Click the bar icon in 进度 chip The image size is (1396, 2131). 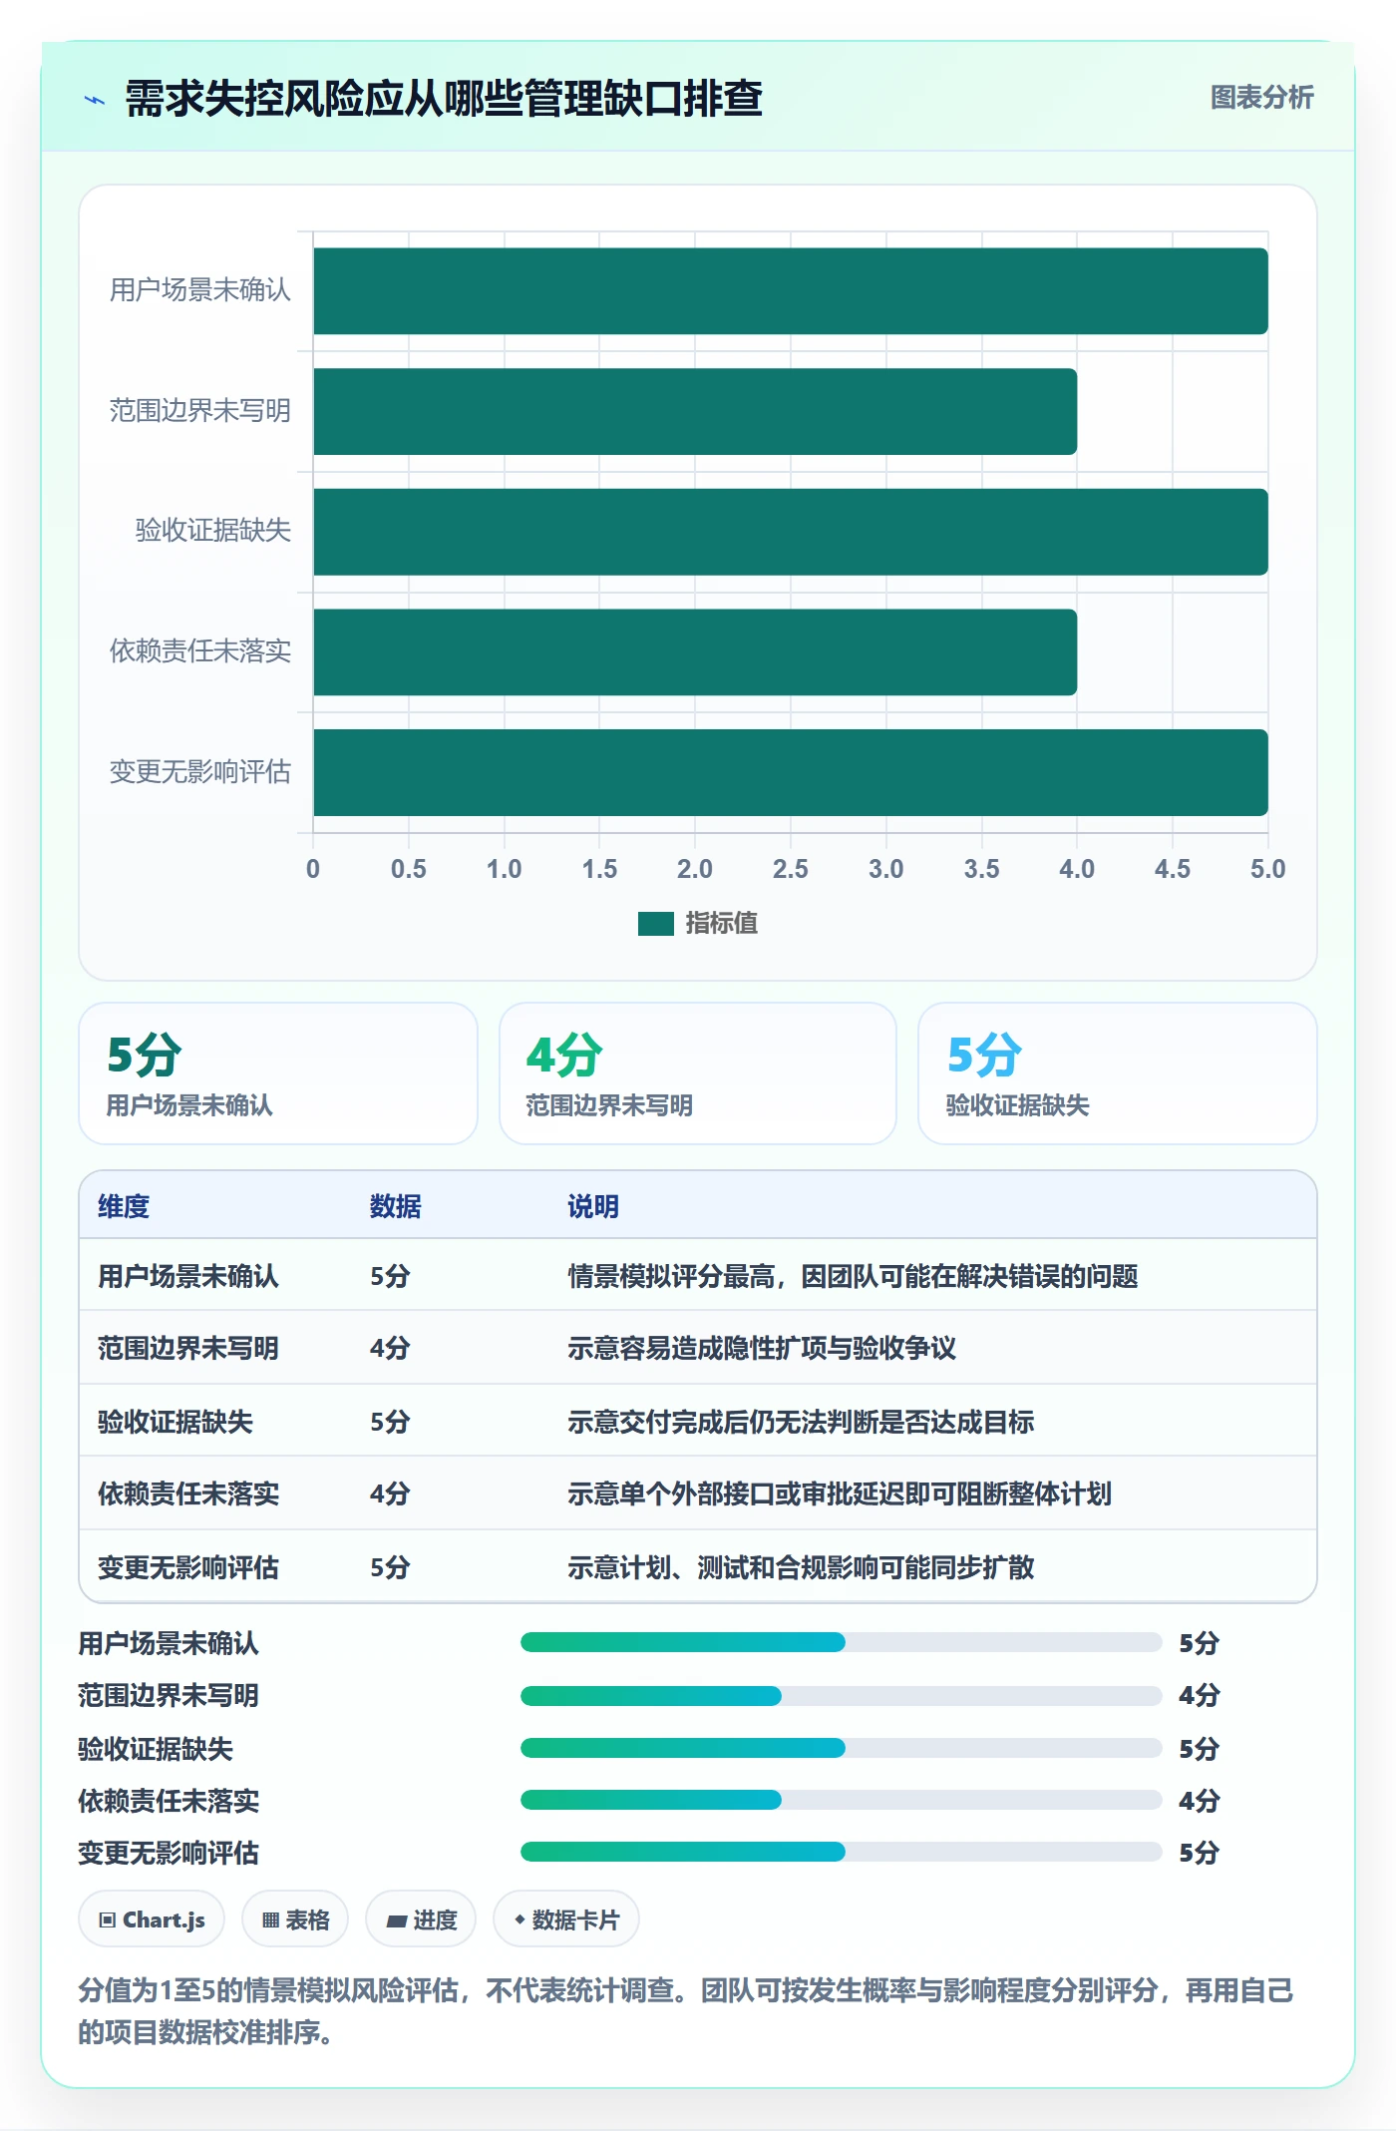(x=396, y=1921)
